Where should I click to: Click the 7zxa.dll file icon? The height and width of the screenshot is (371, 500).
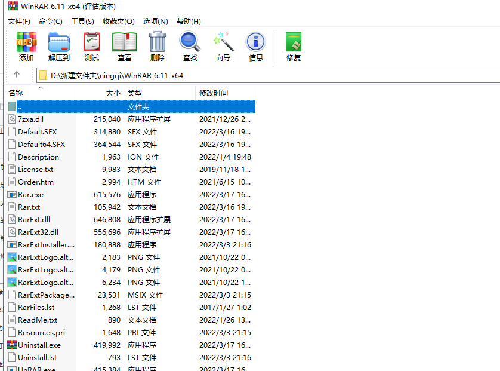tap(12, 119)
